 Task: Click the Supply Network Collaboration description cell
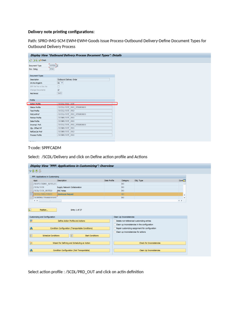coord(81,187)
